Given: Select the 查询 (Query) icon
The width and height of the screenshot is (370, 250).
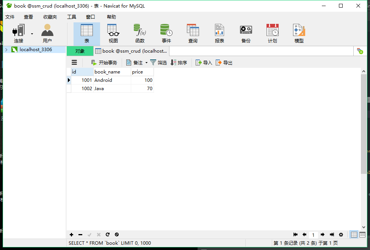Looking at the screenshot, I should (x=193, y=34).
